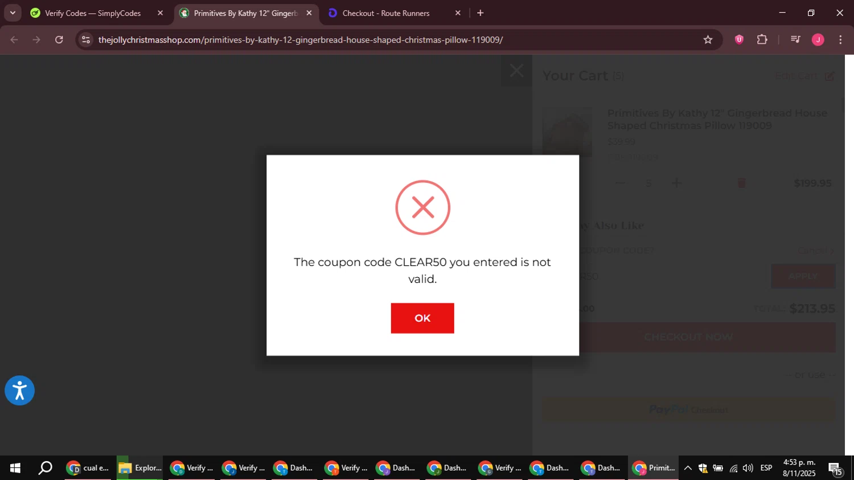This screenshot has width=854, height=480.
Task: Click the ESP language indicator
Action: (x=766, y=468)
